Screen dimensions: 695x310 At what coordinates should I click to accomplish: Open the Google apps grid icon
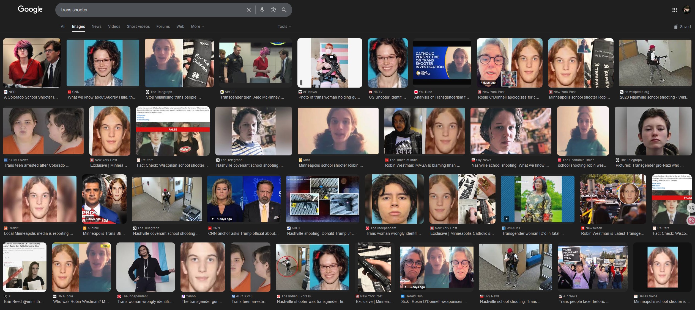click(x=674, y=10)
